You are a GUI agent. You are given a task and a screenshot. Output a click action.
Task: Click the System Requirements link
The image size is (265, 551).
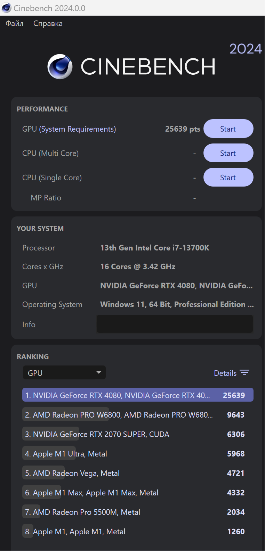point(78,129)
